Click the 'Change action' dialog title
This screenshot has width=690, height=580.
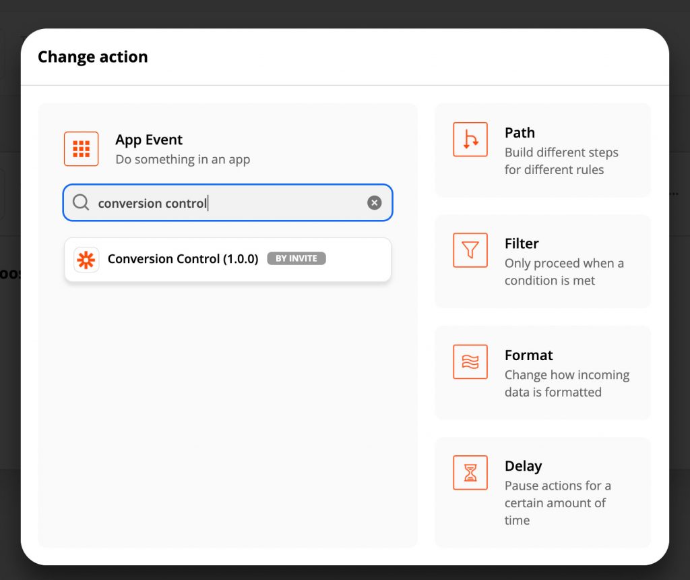pos(92,57)
